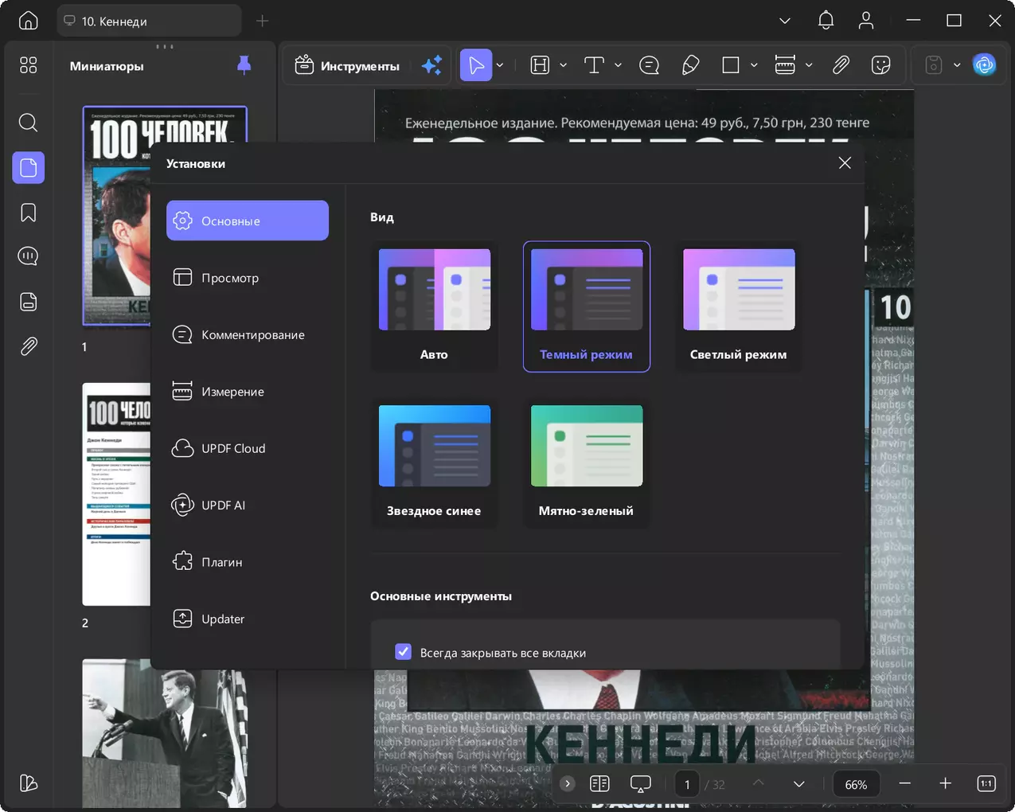
Task: Open page 2 thumbnail
Action: pos(116,494)
